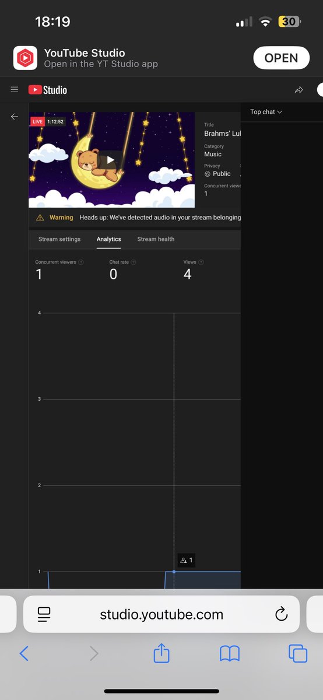Click the warning triangle icon
The height and width of the screenshot is (700, 323).
[40, 218]
